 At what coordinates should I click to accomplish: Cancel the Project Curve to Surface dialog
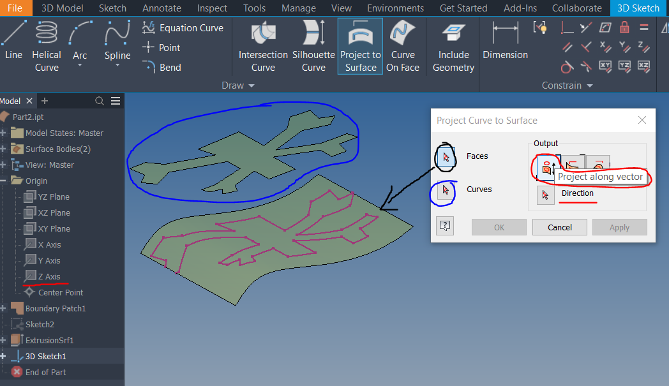click(559, 226)
